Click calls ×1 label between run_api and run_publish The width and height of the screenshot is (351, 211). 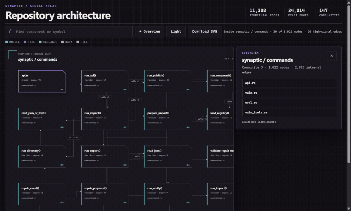click(x=135, y=81)
